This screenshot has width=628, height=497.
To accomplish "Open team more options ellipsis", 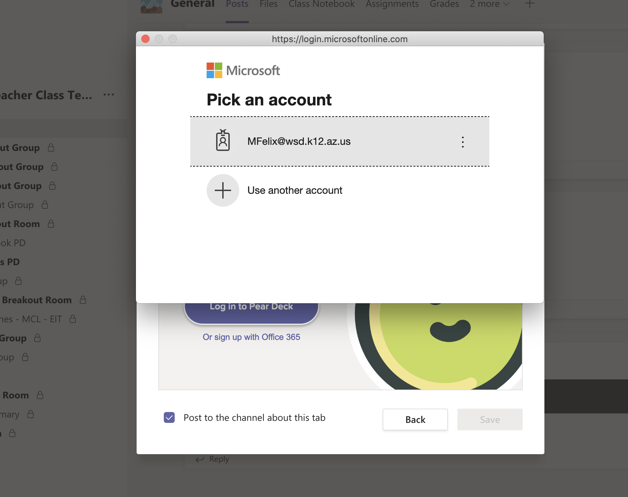I will click(x=109, y=95).
